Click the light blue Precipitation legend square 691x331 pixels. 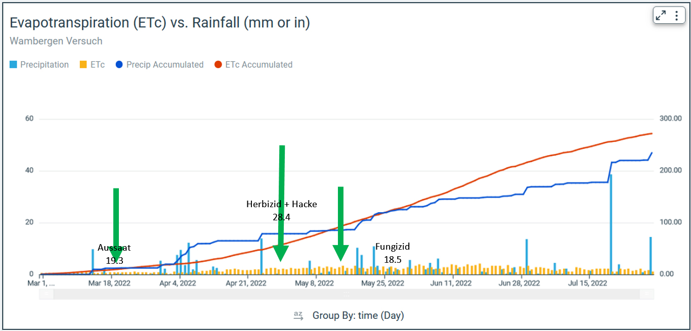[13, 65]
